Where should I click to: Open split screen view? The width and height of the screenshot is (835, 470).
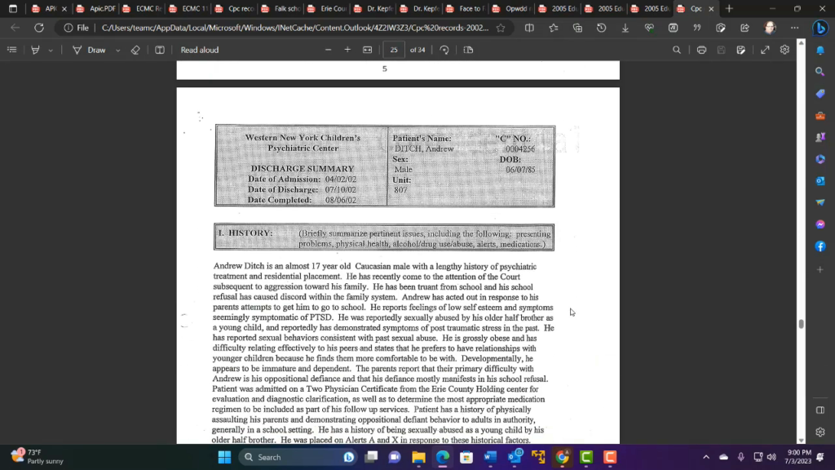[528, 28]
